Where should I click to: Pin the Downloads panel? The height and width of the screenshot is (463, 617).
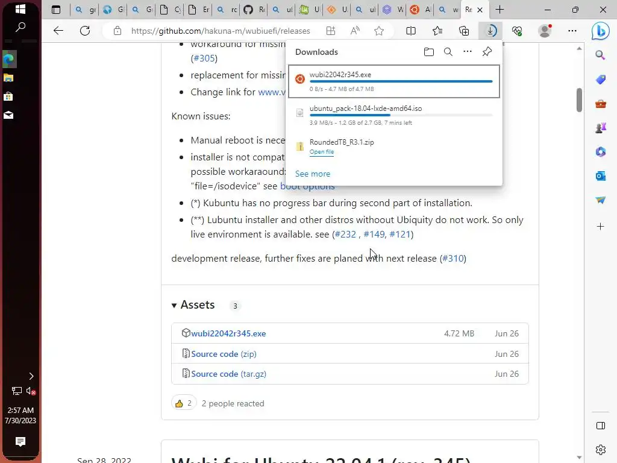tap(487, 52)
